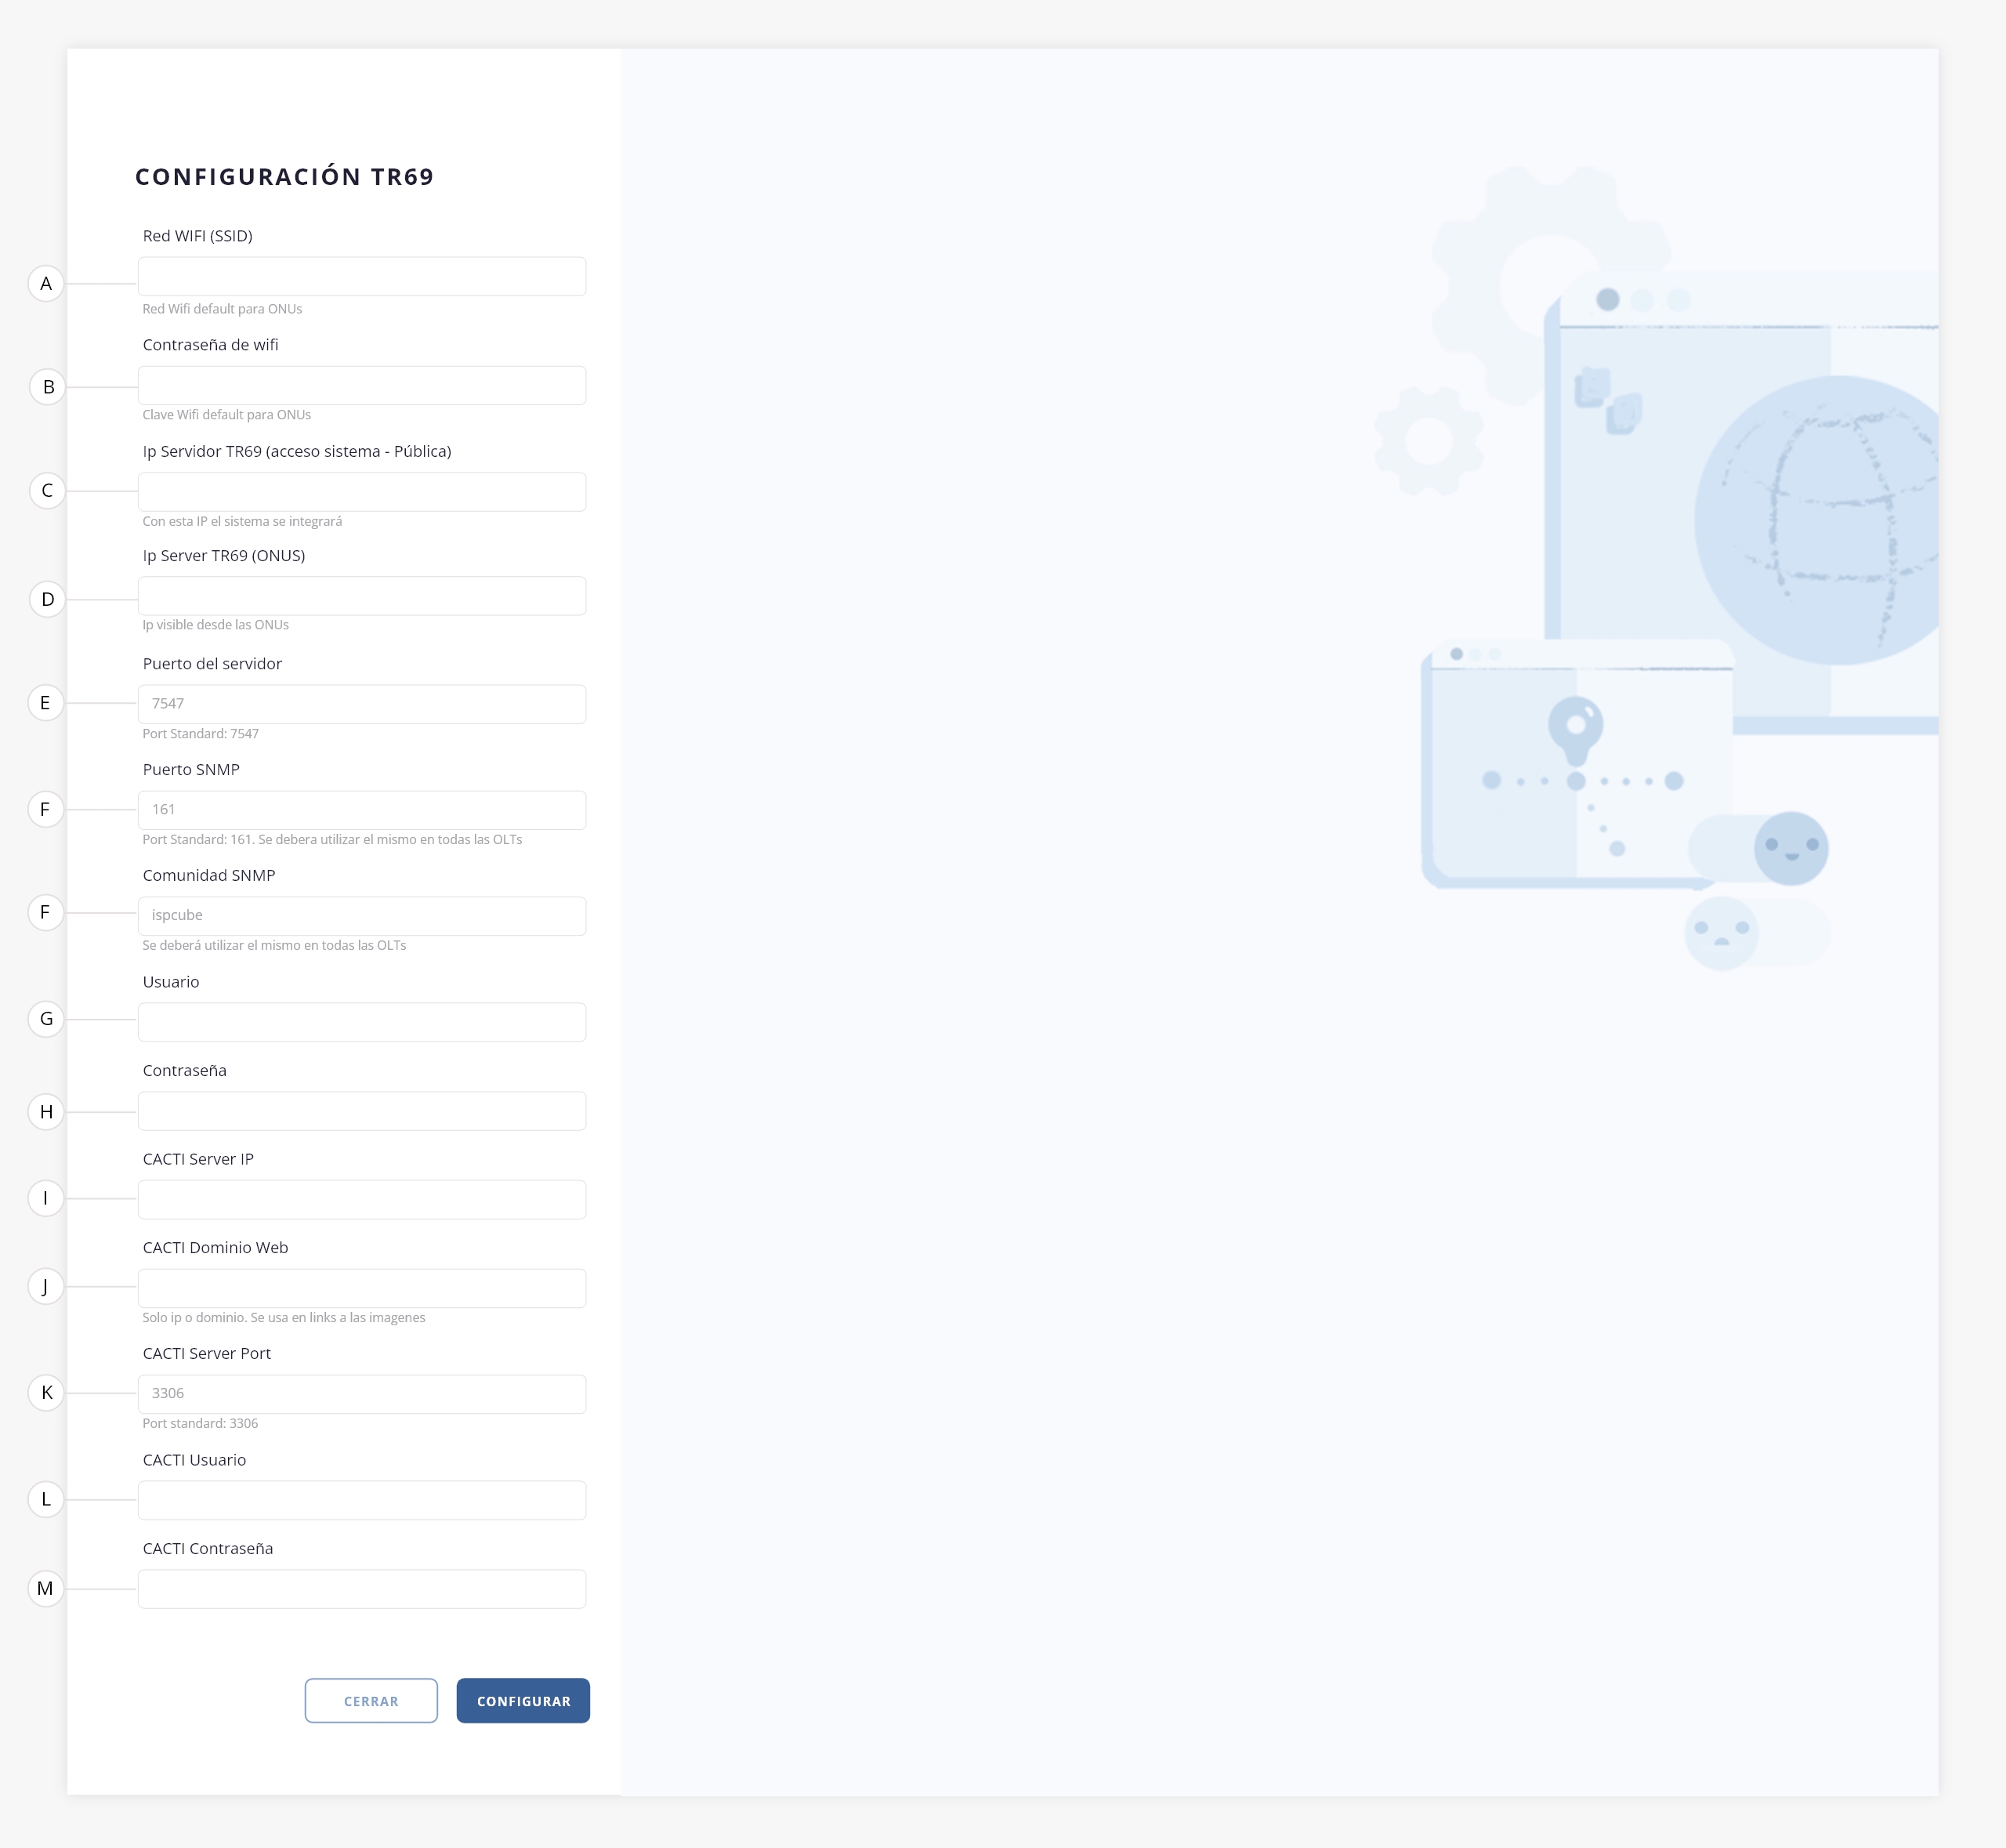Click the Puerto SNMP input field
Viewport: 2006px width, 1848px height.
click(x=361, y=810)
